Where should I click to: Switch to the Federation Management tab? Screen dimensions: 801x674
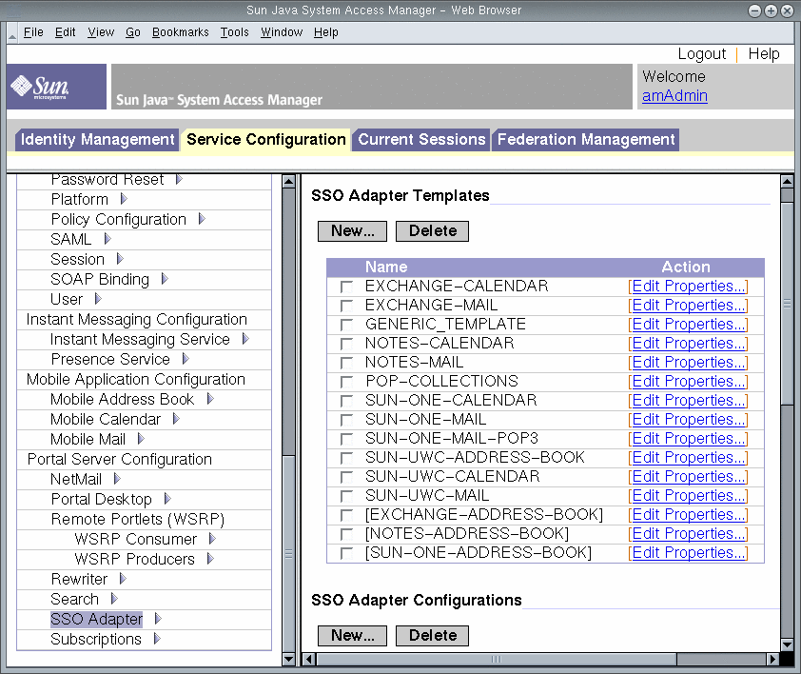tap(586, 140)
